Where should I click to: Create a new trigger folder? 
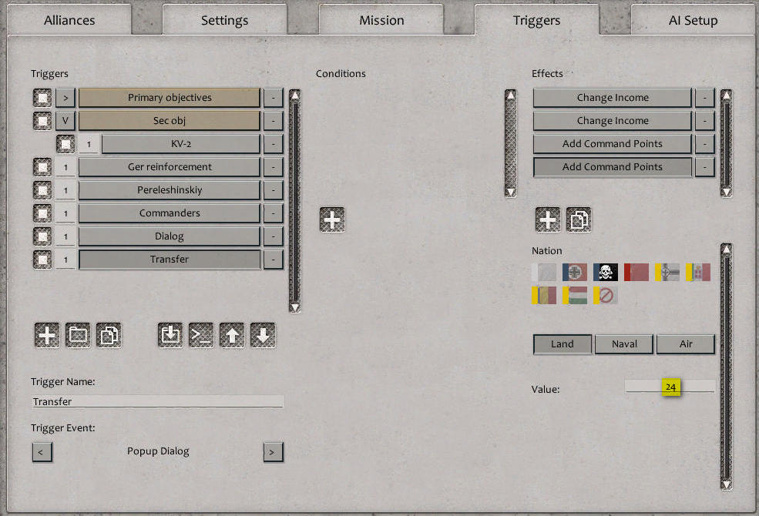coord(78,335)
